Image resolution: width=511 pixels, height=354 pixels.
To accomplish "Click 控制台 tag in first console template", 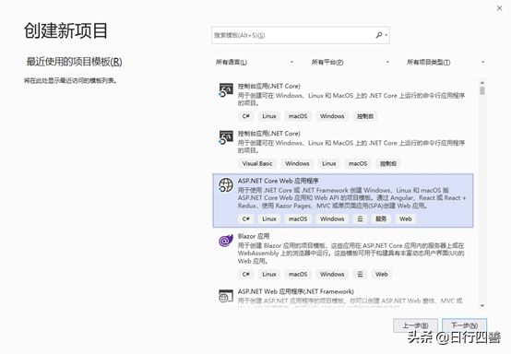I will (365, 116).
